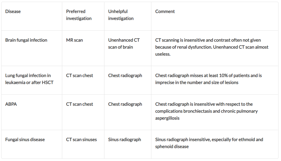Click "Chest radiograph" in the lung infection row

pos(125,76)
